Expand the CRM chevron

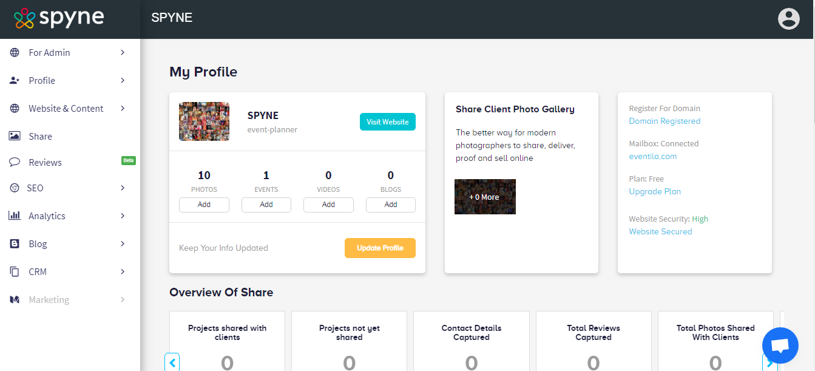tap(123, 271)
